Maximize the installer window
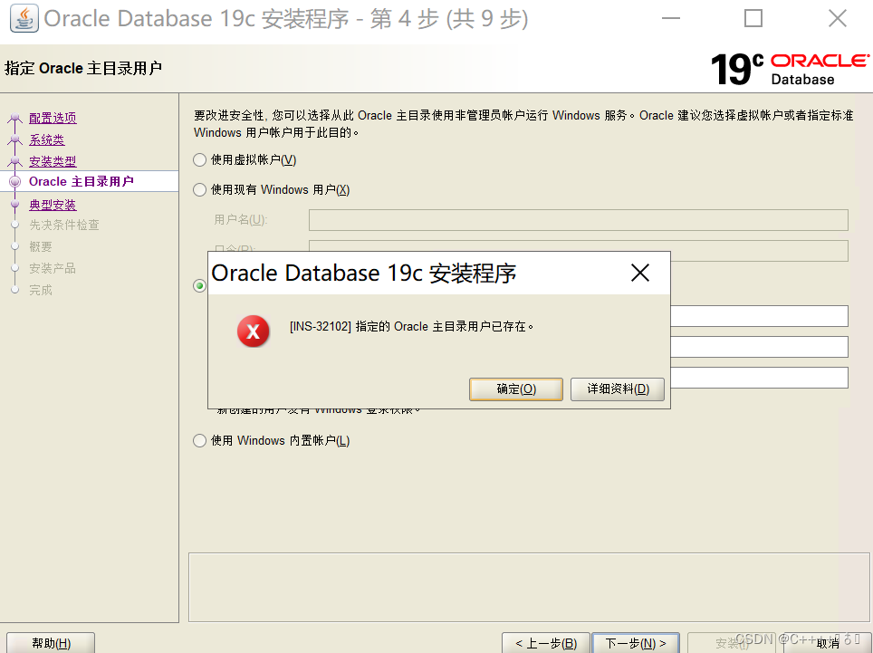 (753, 18)
